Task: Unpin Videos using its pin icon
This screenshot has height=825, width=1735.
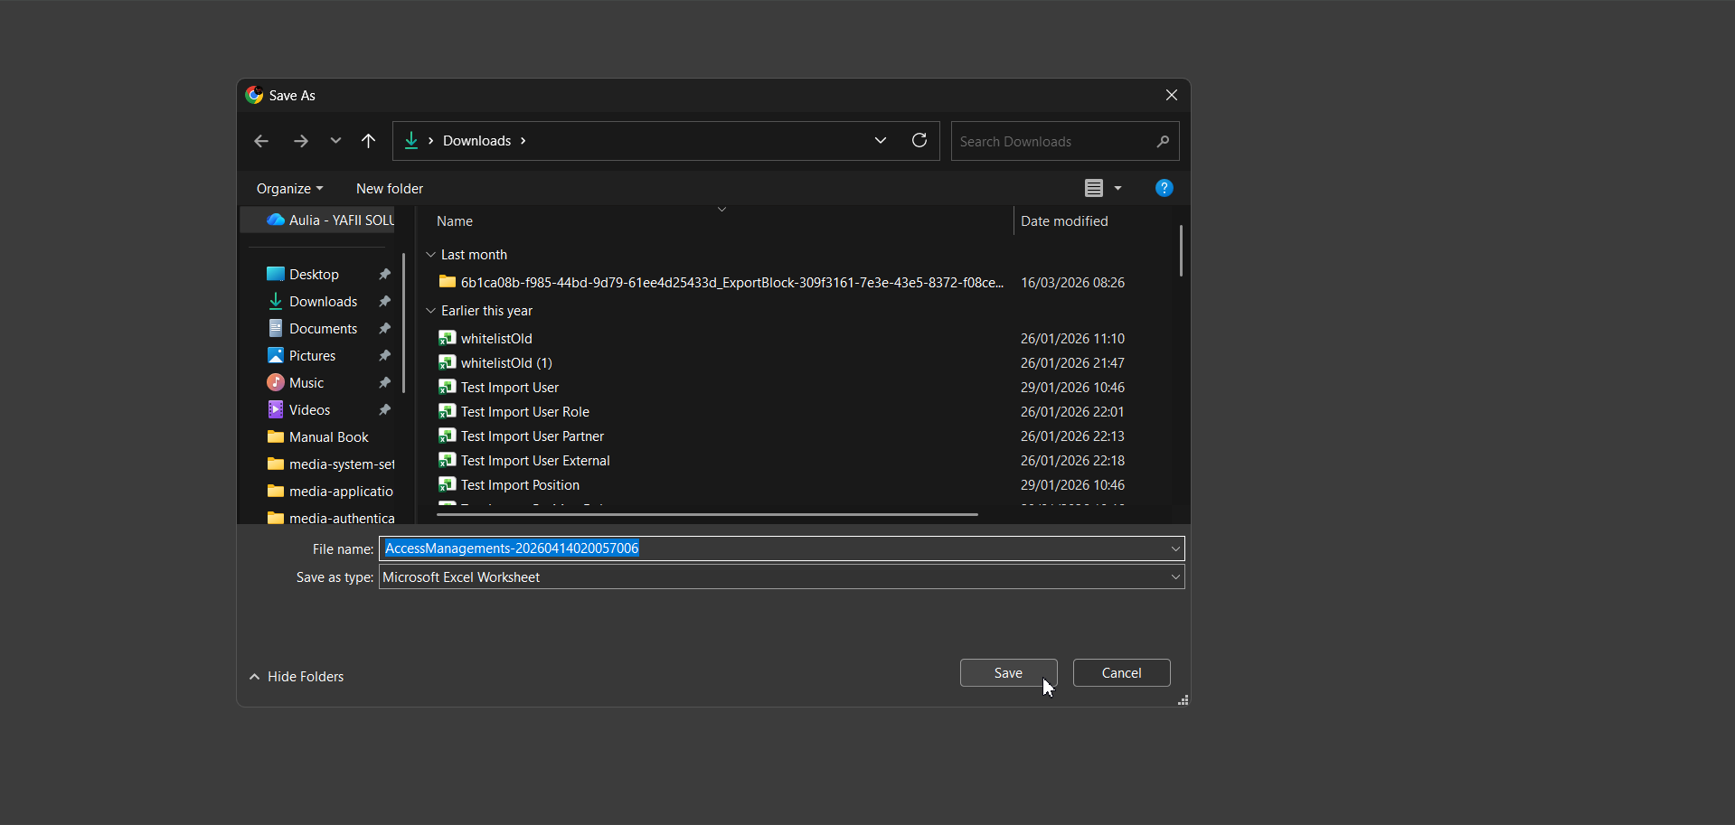Action: [385, 409]
